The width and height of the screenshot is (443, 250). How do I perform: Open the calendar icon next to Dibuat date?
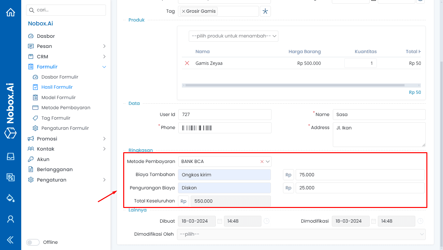(x=220, y=221)
